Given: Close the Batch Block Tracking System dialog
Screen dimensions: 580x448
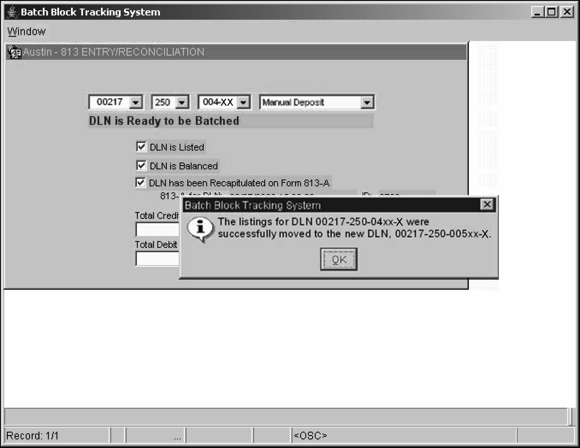Looking at the screenshot, I should click(487, 204).
